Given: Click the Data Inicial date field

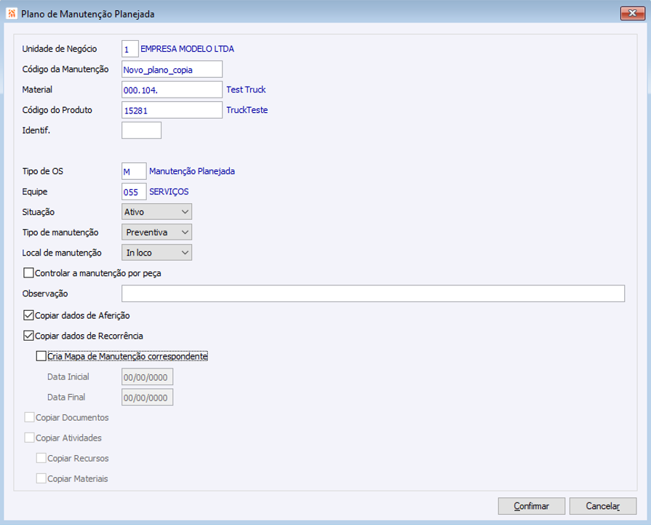Looking at the screenshot, I should pyautogui.click(x=147, y=377).
